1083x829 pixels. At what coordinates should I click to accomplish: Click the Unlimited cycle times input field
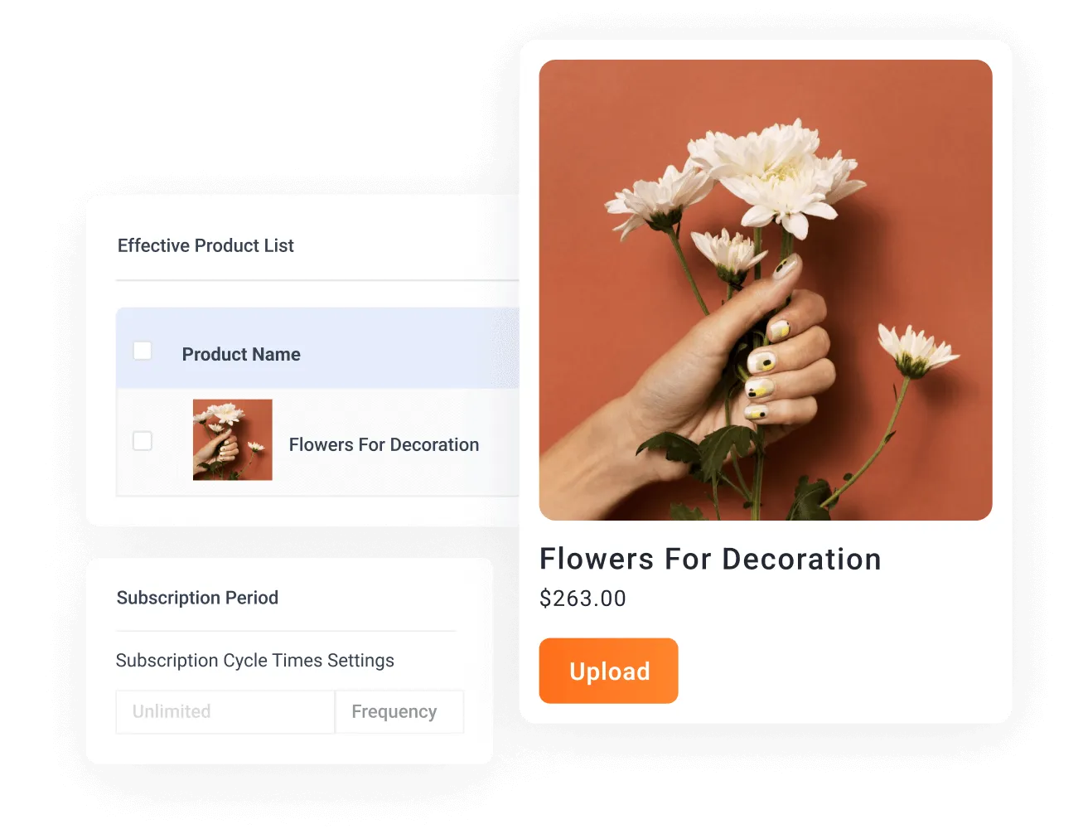225,712
